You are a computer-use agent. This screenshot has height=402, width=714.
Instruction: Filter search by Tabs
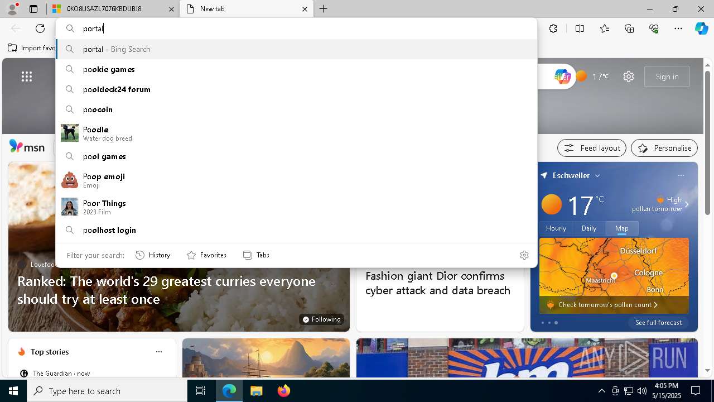point(256,255)
